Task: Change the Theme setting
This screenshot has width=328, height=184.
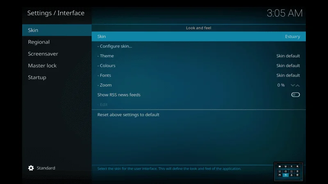Action: 199,56
